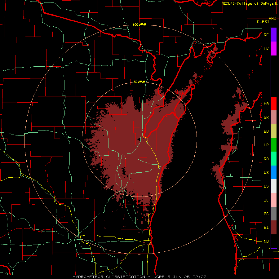279x279 pixels.
Task: Click the HA legend label
Action: [x=266, y=104]
